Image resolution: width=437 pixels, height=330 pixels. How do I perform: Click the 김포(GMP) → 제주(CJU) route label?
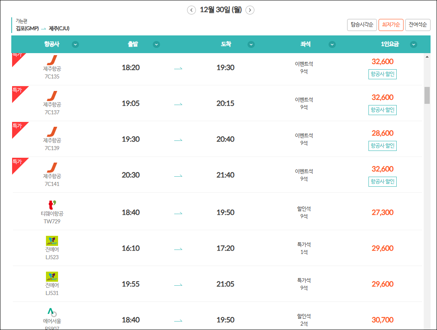(x=43, y=29)
